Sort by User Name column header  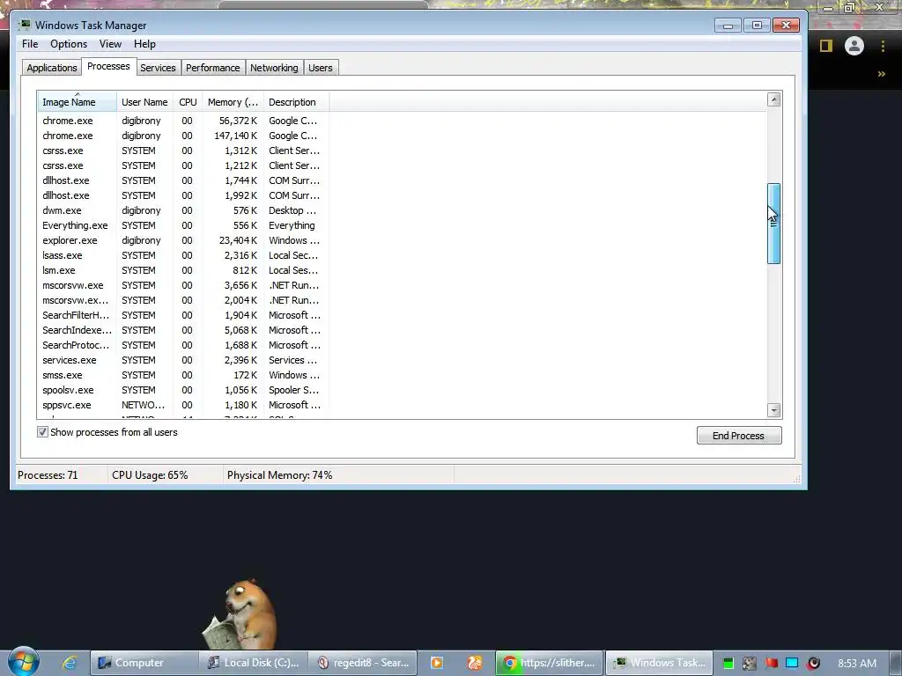tap(144, 102)
